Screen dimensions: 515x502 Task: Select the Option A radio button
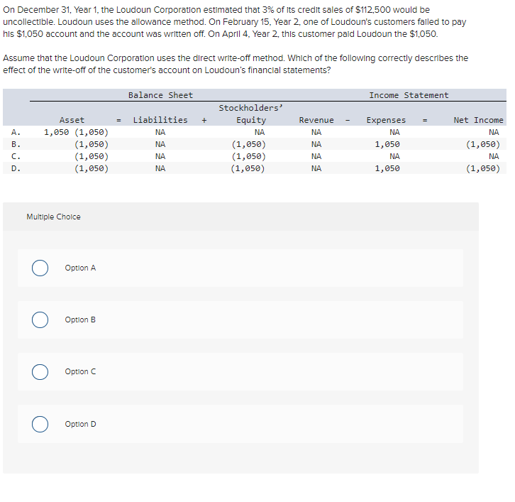(x=40, y=268)
